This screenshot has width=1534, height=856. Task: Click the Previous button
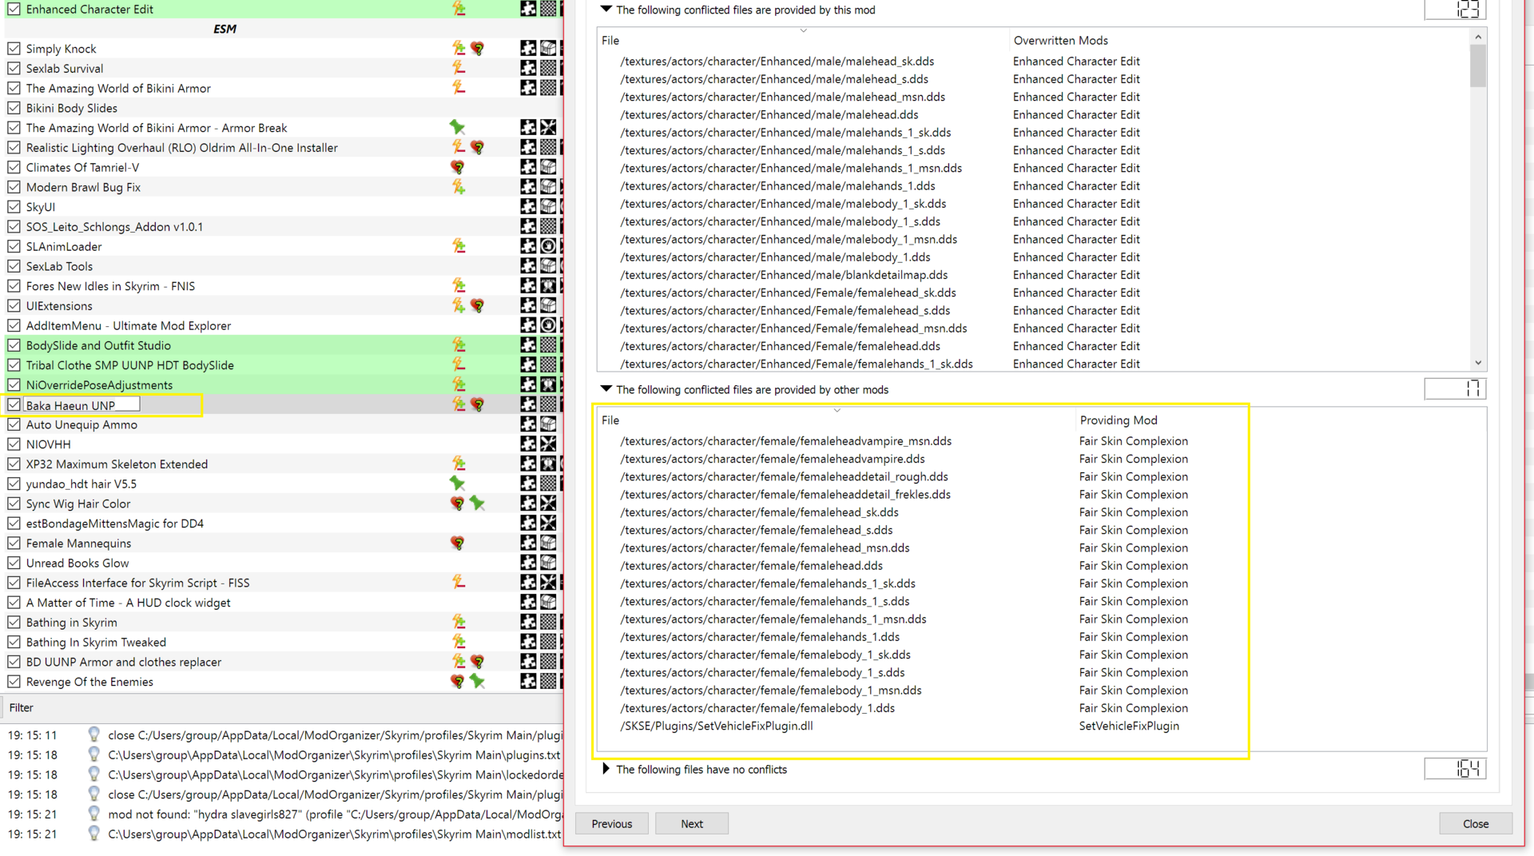(x=612, y=824)
